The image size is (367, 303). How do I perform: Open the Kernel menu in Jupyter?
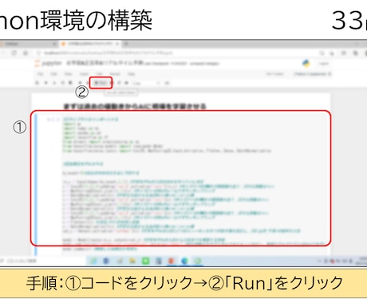[x=115, y=74]
